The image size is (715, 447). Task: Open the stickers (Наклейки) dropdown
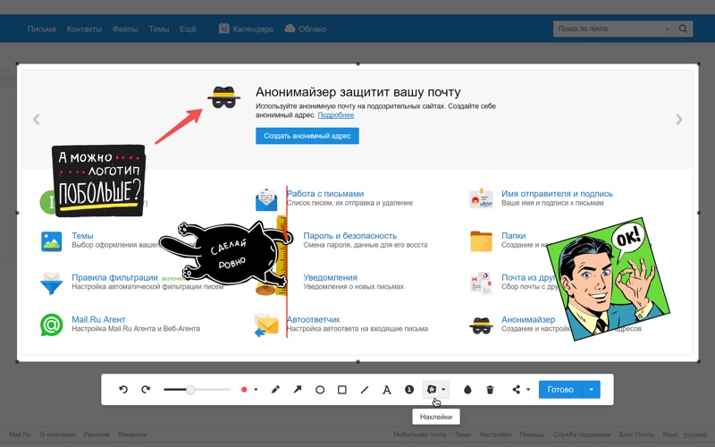[x=443, y=390]
